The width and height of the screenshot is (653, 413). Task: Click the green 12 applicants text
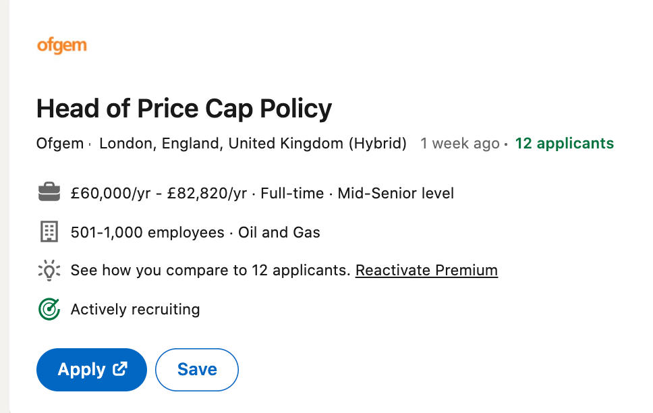[564, 144]
